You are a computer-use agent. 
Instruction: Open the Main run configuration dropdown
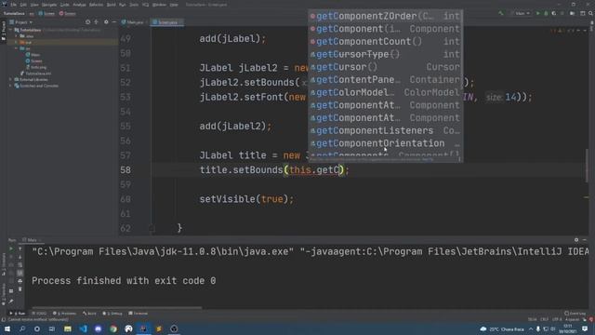coord(521,13)
